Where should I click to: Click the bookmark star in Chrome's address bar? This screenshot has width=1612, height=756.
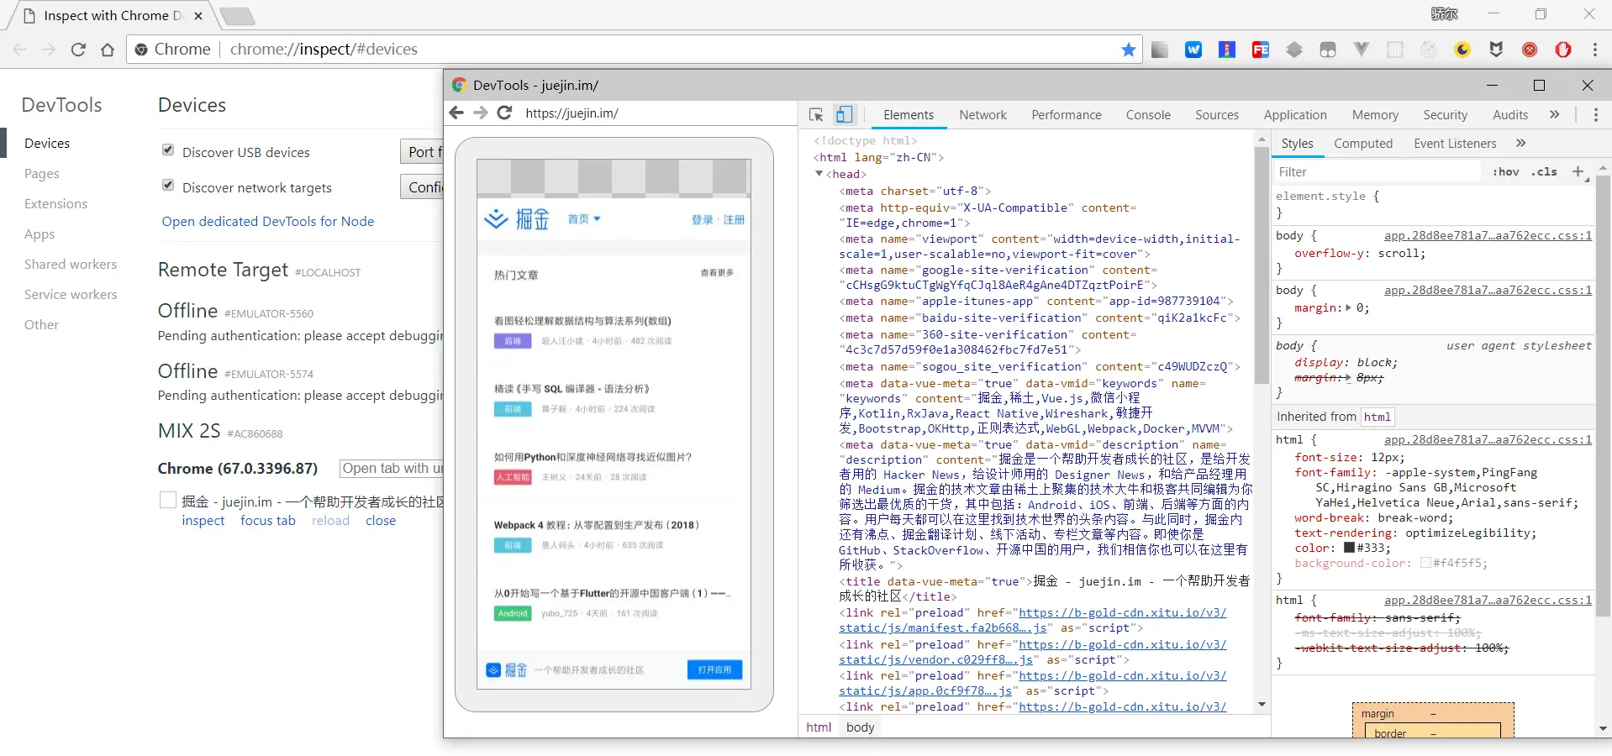(1129, 50)
